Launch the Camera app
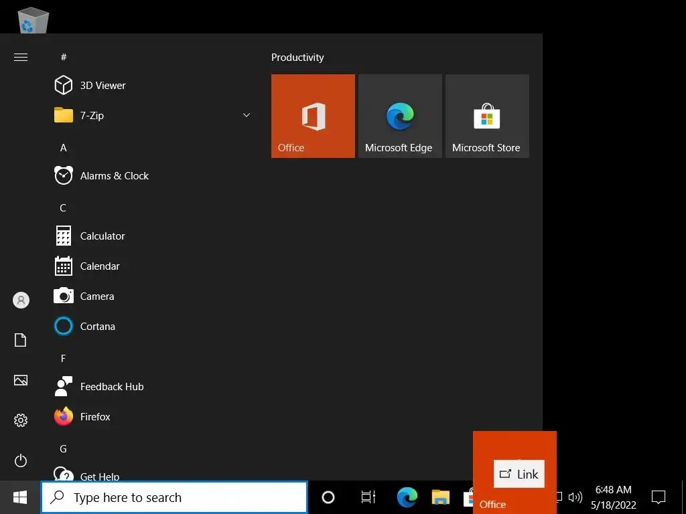 [x=153, y=296]
